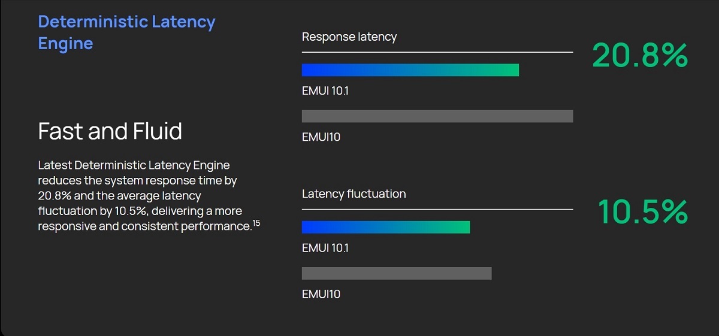This screenshot has height=336, width=719.
Task: Click footnote 15 superscript after performance
Action: [256, 223]
